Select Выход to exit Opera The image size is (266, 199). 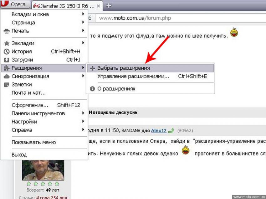click(x=44, y=155)
